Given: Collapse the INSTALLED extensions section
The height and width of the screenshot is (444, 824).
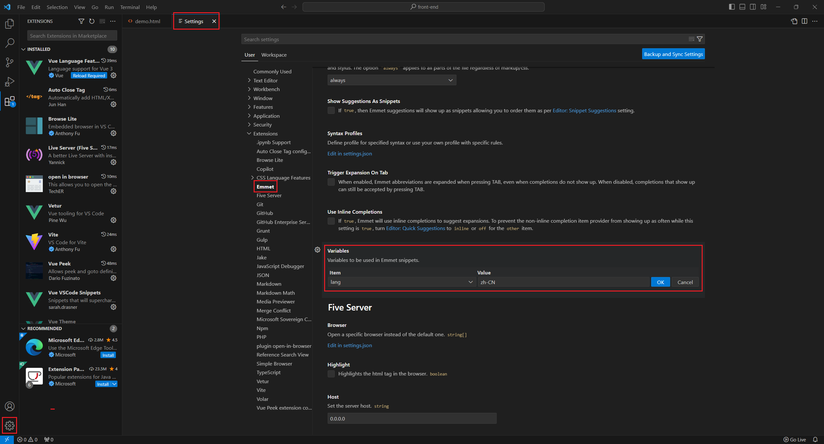Looking at the screenshot, I should pyautogui.click(x=23, y=49).
